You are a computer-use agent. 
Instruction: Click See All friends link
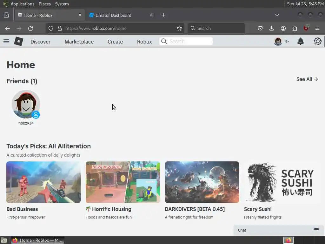pyautogui.click(x=307, y=79)
